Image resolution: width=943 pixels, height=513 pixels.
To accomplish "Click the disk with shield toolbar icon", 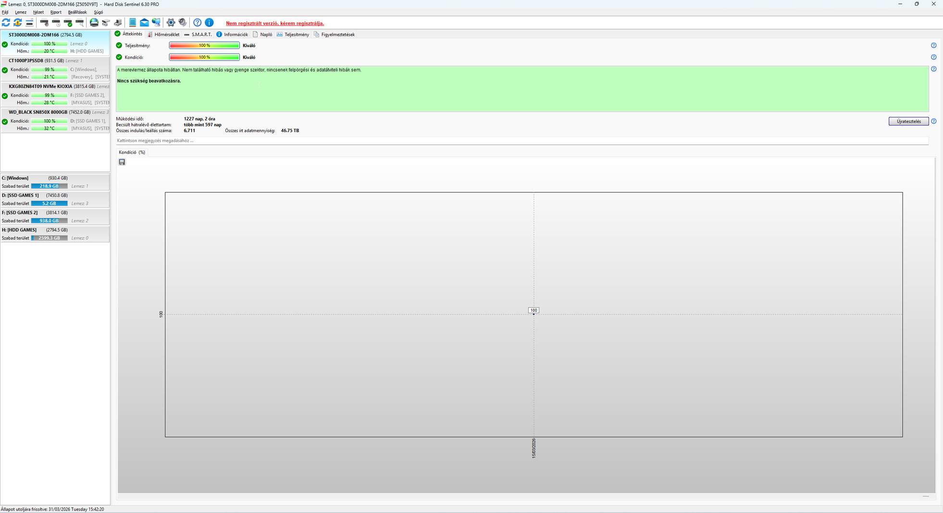I will (44, 23).
